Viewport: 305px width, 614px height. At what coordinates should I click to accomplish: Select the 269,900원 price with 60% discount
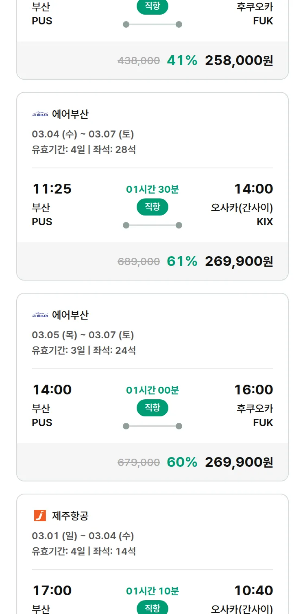[x=239, y=462]
